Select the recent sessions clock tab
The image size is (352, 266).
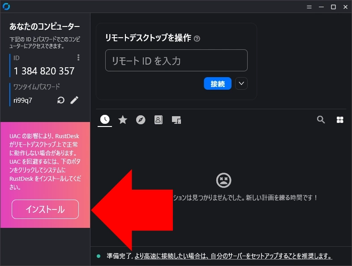point(105,119)
